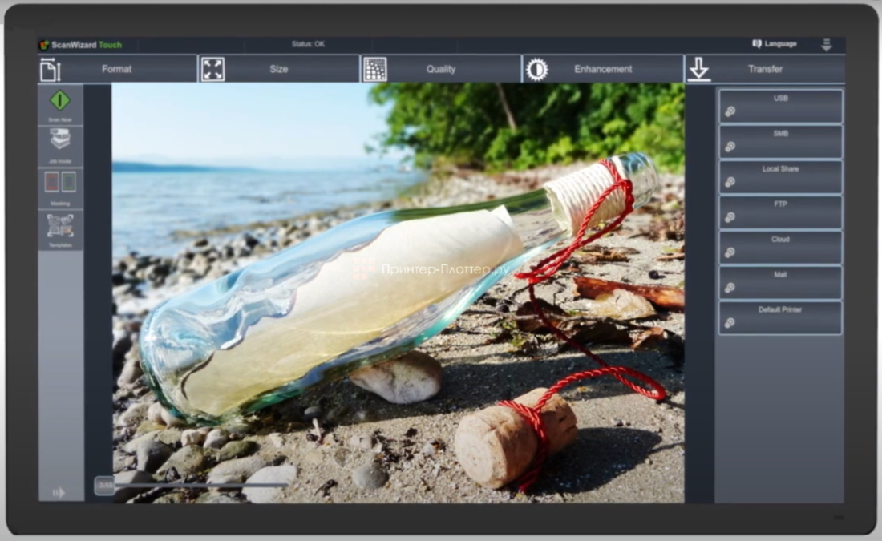Select the Masking tool icon
Image resolution: width=882 pixels, height=541 pixels.
60,183
